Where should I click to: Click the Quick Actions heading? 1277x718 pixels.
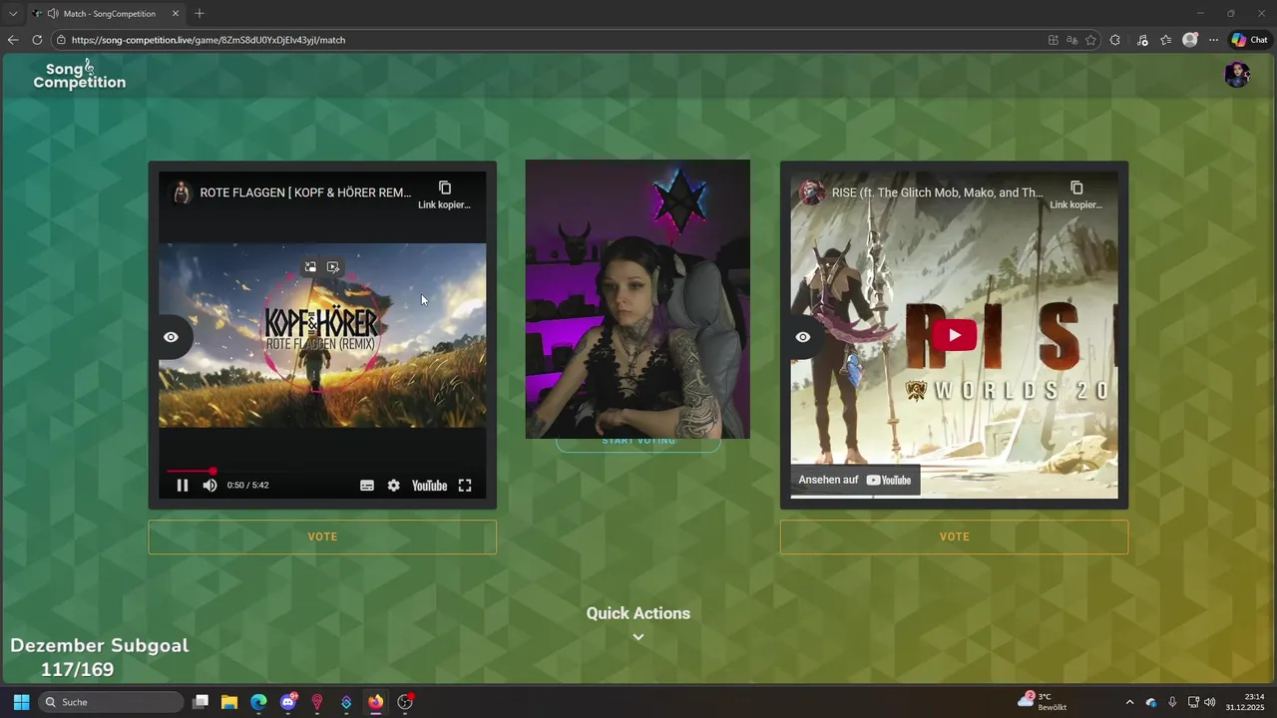638,613
